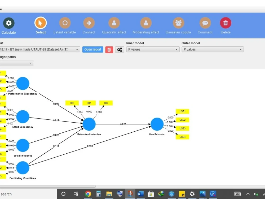Open Photos app from taskbar
The image size is (265, 199).
[202, 194]
